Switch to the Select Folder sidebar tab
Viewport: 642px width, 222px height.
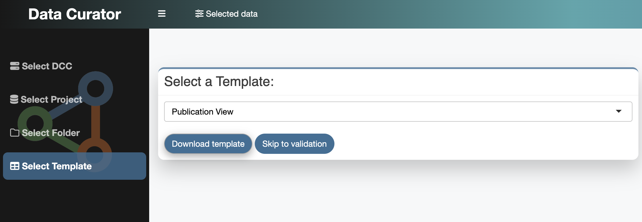tap(75, 133)
